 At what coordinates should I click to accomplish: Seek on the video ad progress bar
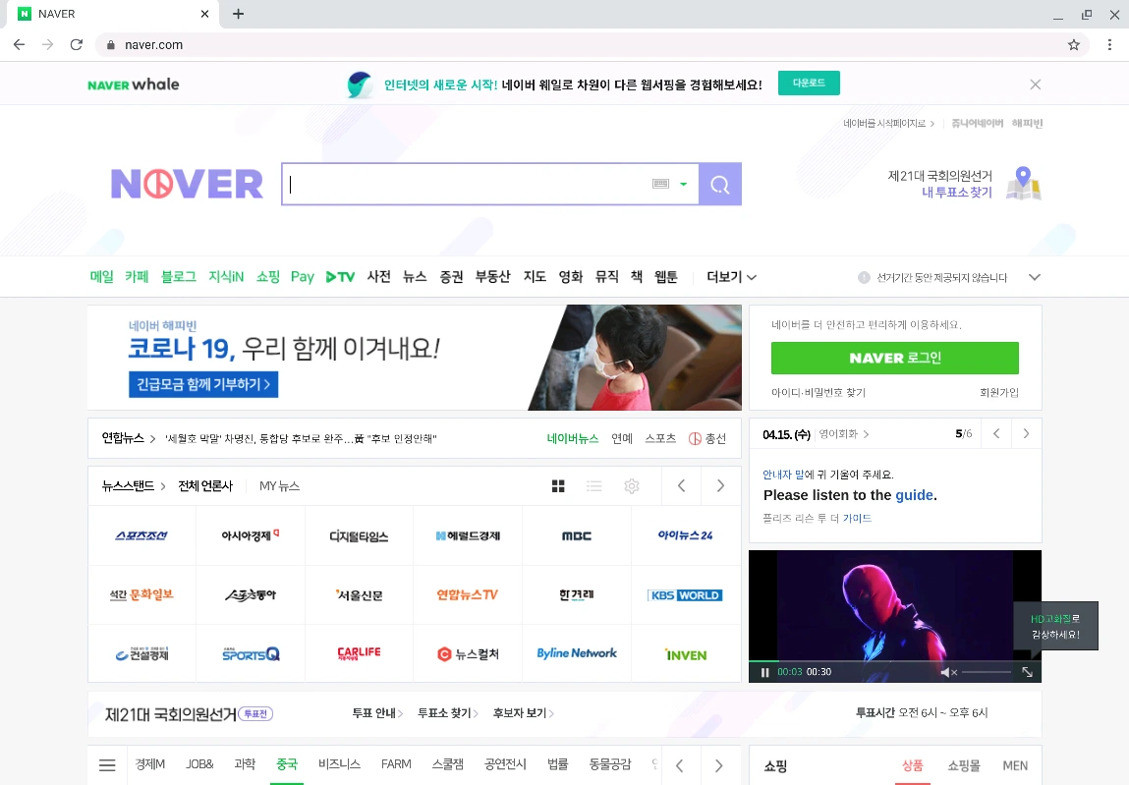coord(894,660)
